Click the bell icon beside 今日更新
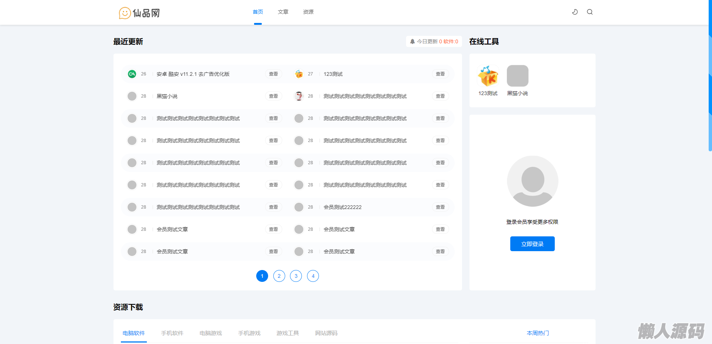 [412, 41]
